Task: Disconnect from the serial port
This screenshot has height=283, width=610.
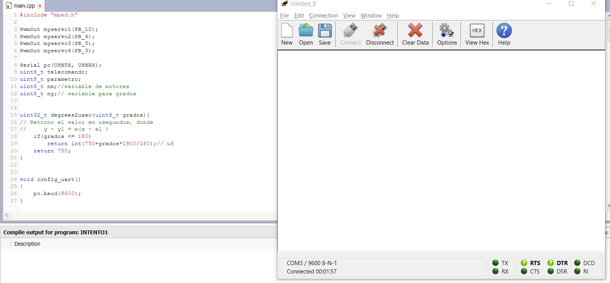Action: 380,34
